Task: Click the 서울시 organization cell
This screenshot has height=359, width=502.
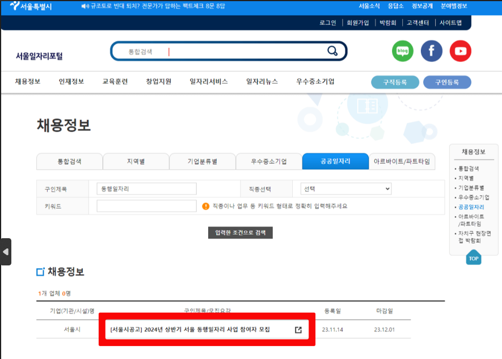Action: 72,330
